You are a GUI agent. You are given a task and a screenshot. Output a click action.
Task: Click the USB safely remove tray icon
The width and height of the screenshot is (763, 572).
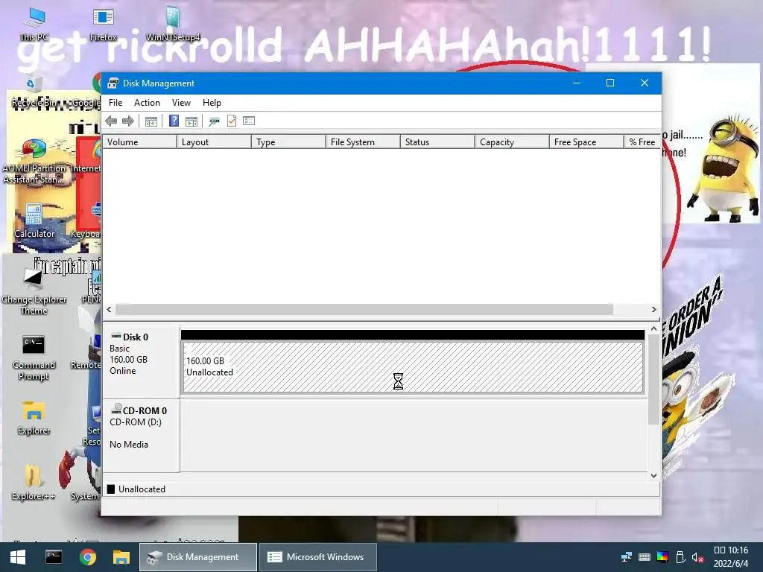(681, 557)
